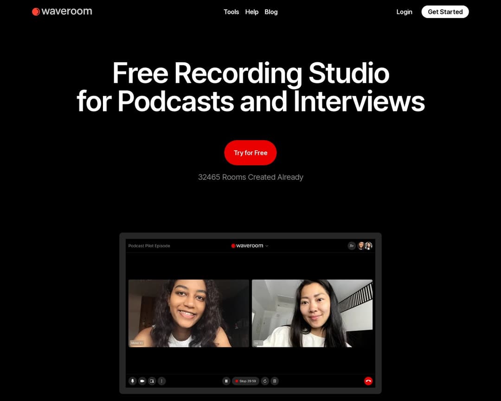Open the waveroom room dropdown in the studio header
The image size is (501, 401).
(x=267, y=246)
